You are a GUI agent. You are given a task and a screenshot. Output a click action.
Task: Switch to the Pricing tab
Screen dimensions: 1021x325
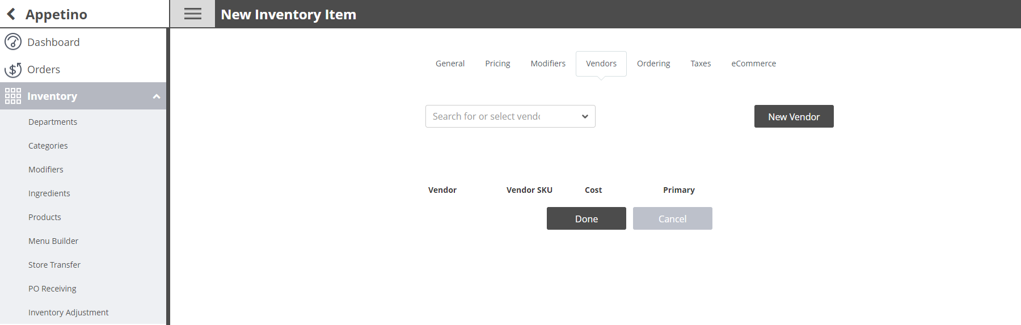click(497, 64)
